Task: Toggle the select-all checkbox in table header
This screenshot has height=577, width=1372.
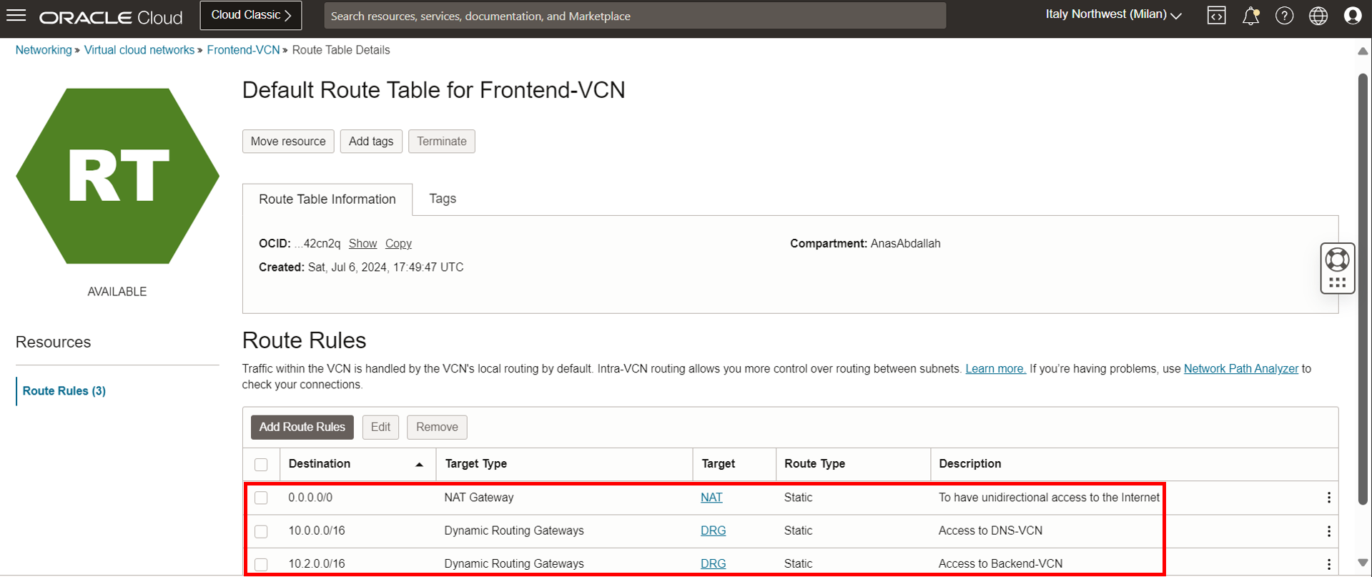Action: [x=261, y=465]
